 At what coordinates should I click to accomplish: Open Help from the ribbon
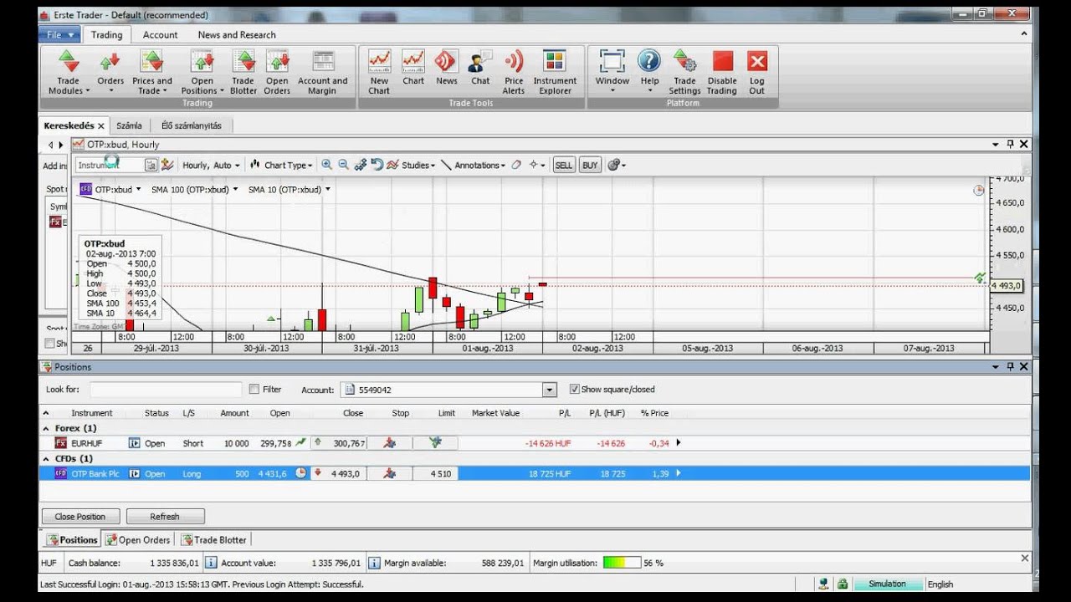(649, 73)
